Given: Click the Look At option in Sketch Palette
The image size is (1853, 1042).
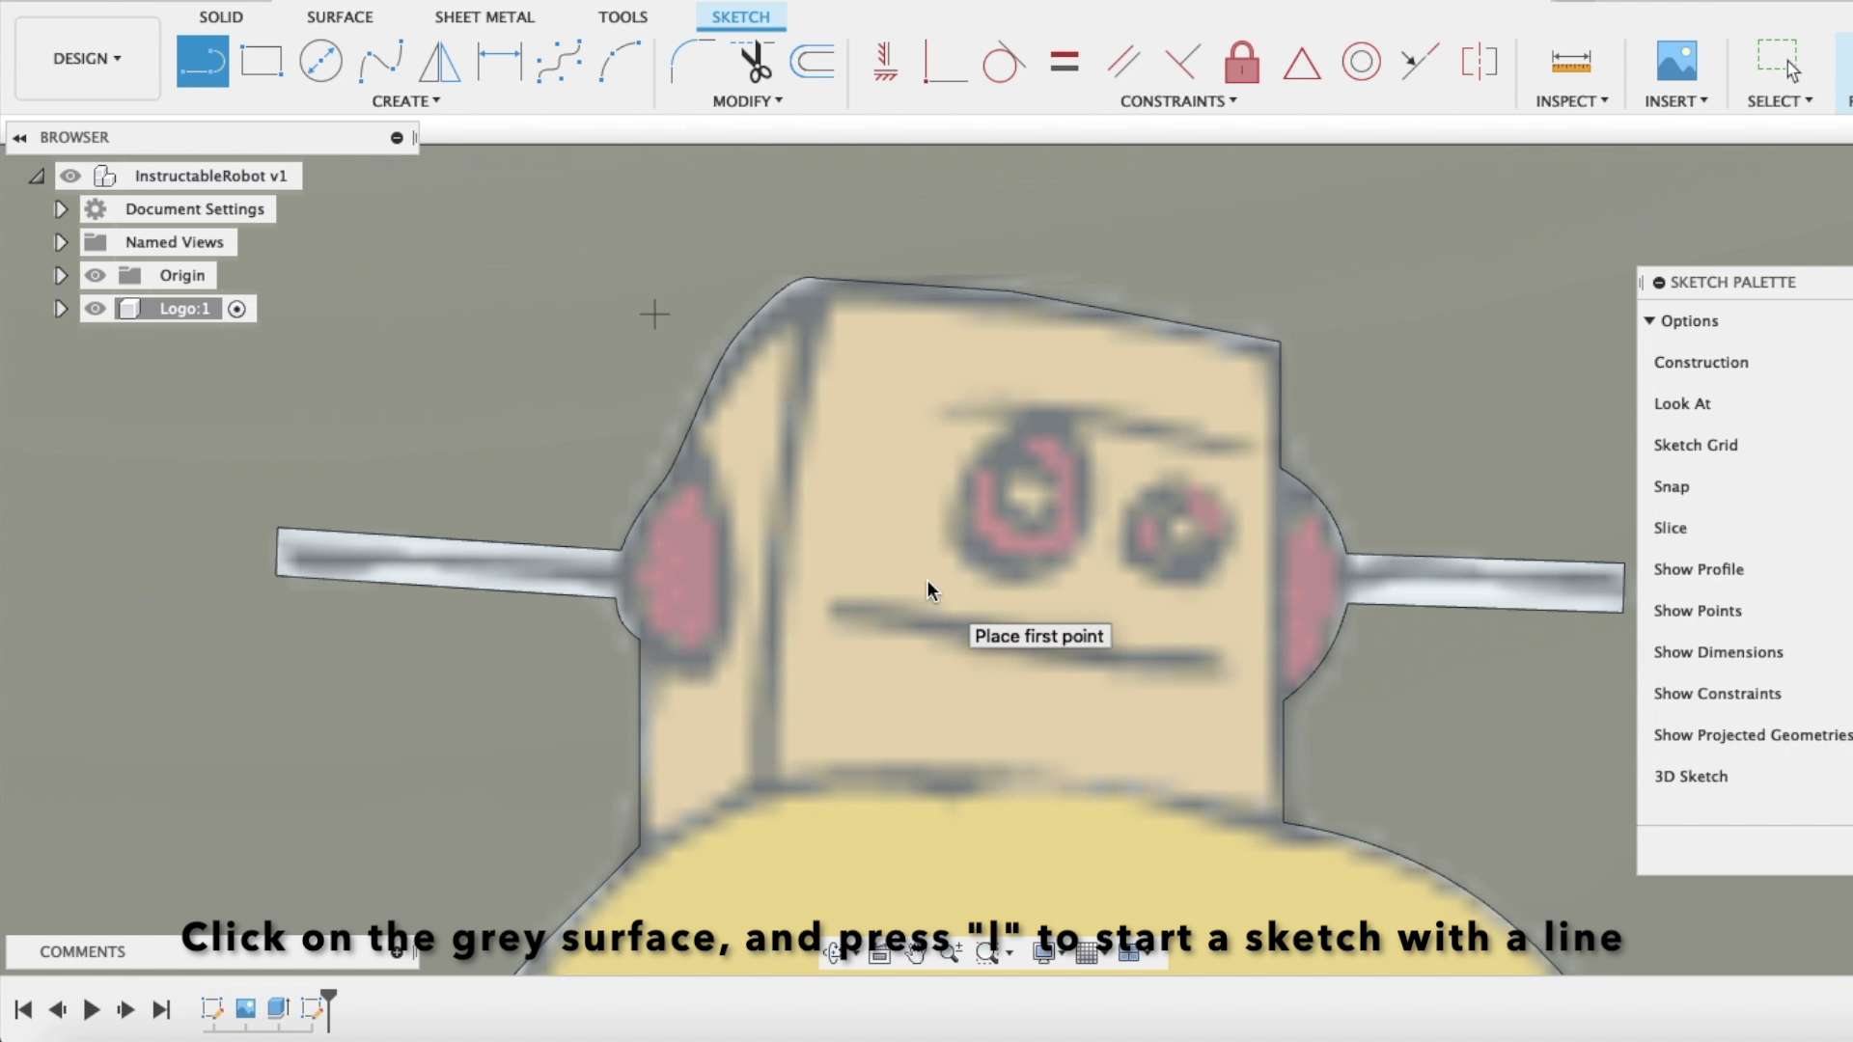Looking at the screenshot, I should pos(1681,404).
